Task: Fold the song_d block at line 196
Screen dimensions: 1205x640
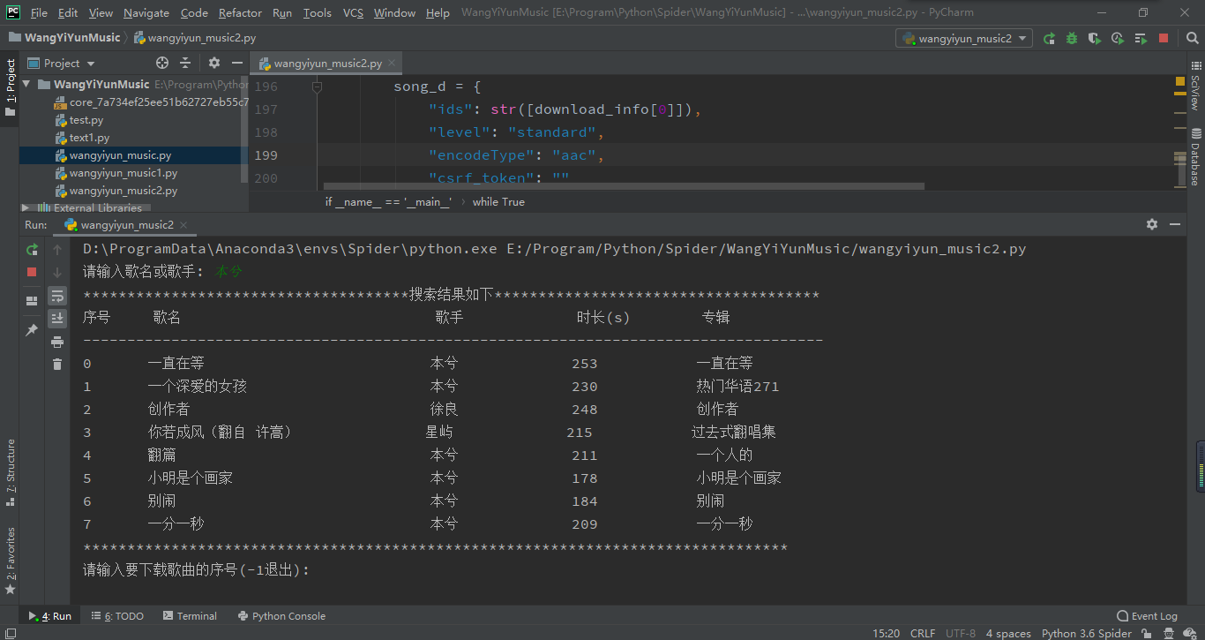Action: click(x=317, y=87)
